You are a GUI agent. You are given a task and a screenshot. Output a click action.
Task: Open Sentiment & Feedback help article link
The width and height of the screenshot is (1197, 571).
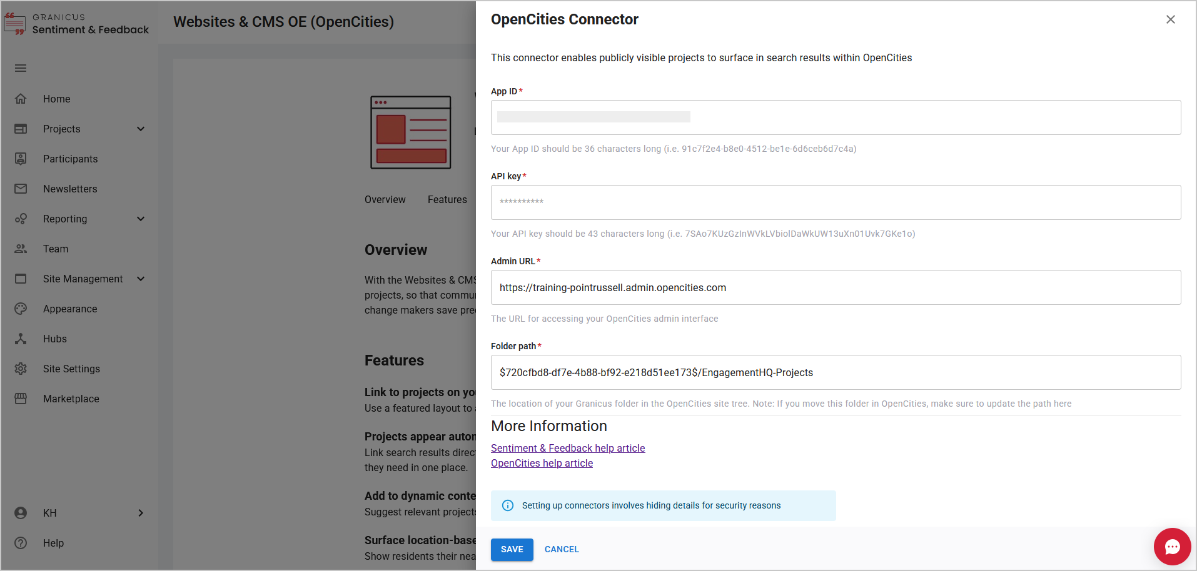(568, 448)
